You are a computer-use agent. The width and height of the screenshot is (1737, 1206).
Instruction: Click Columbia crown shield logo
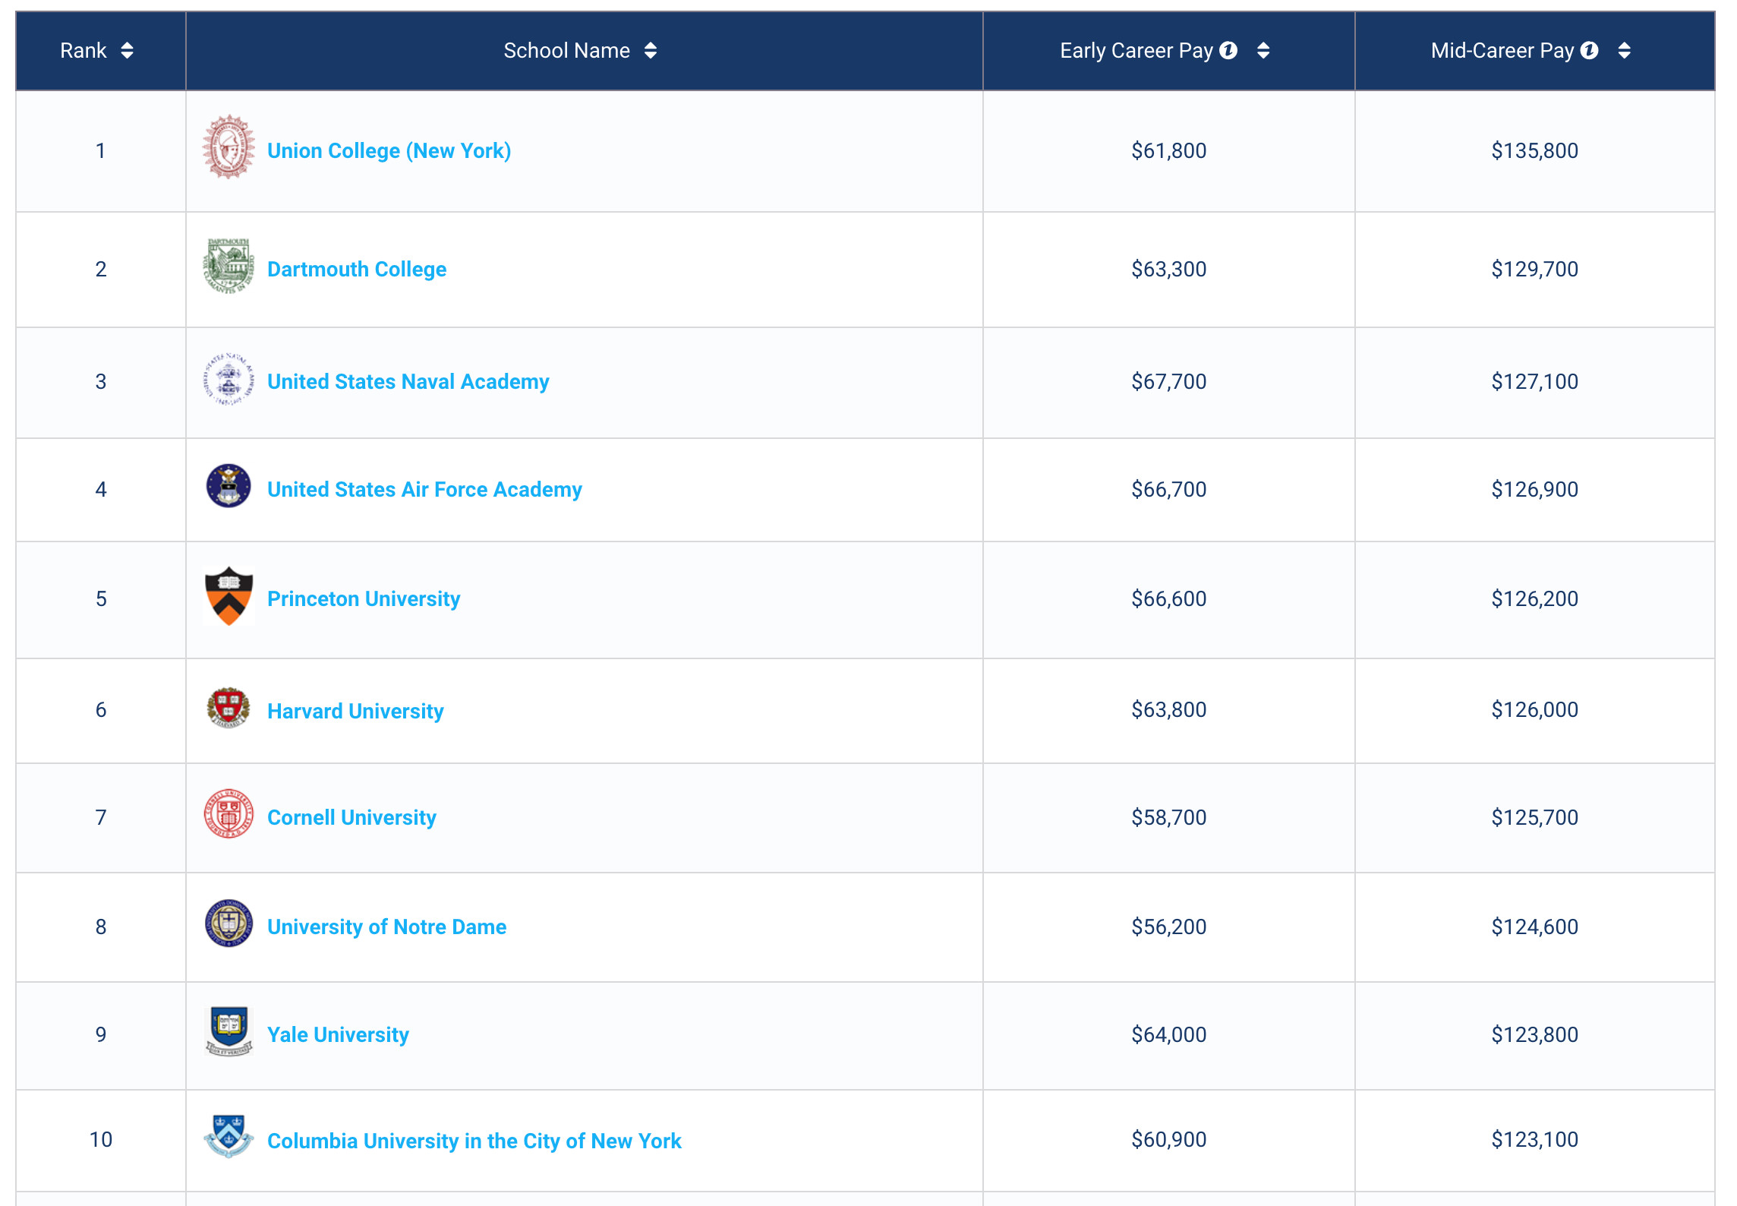(229, 1136)
